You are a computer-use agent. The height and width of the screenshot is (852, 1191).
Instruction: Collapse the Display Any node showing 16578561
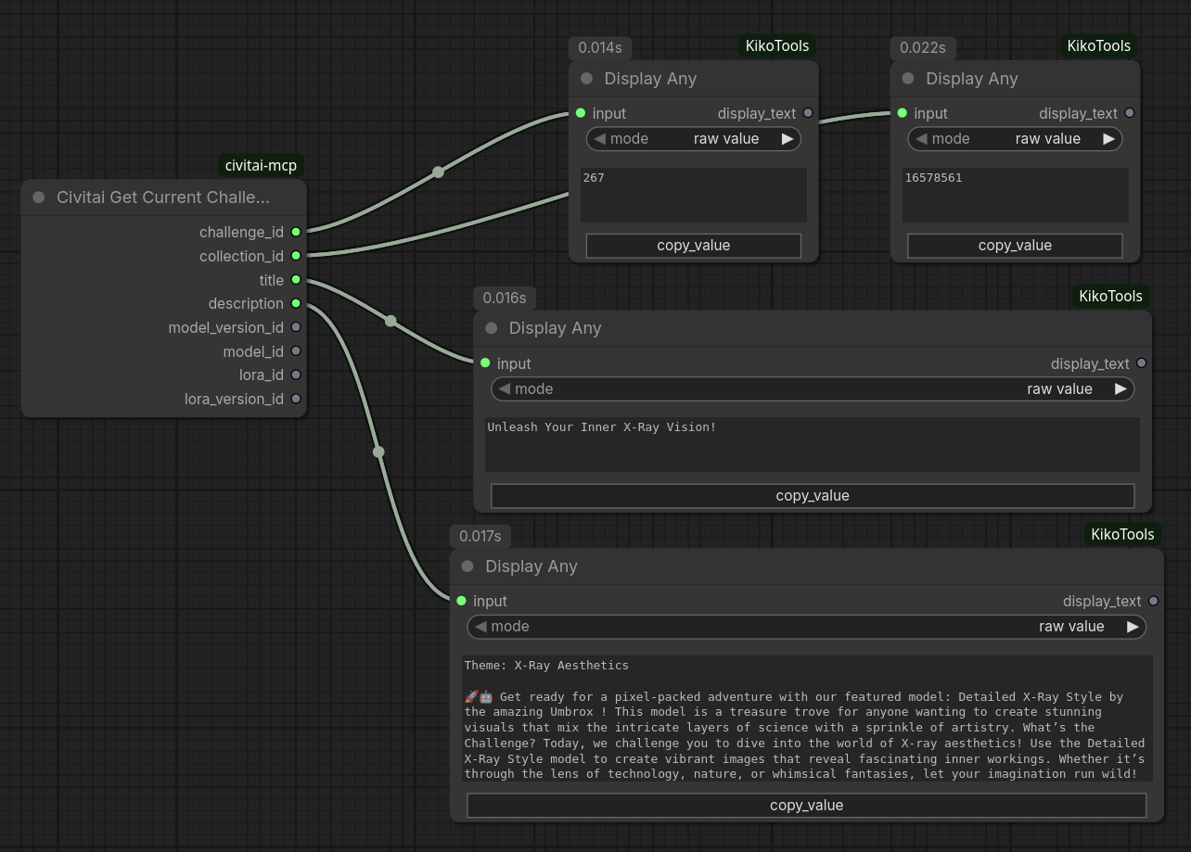coord(908,79)
